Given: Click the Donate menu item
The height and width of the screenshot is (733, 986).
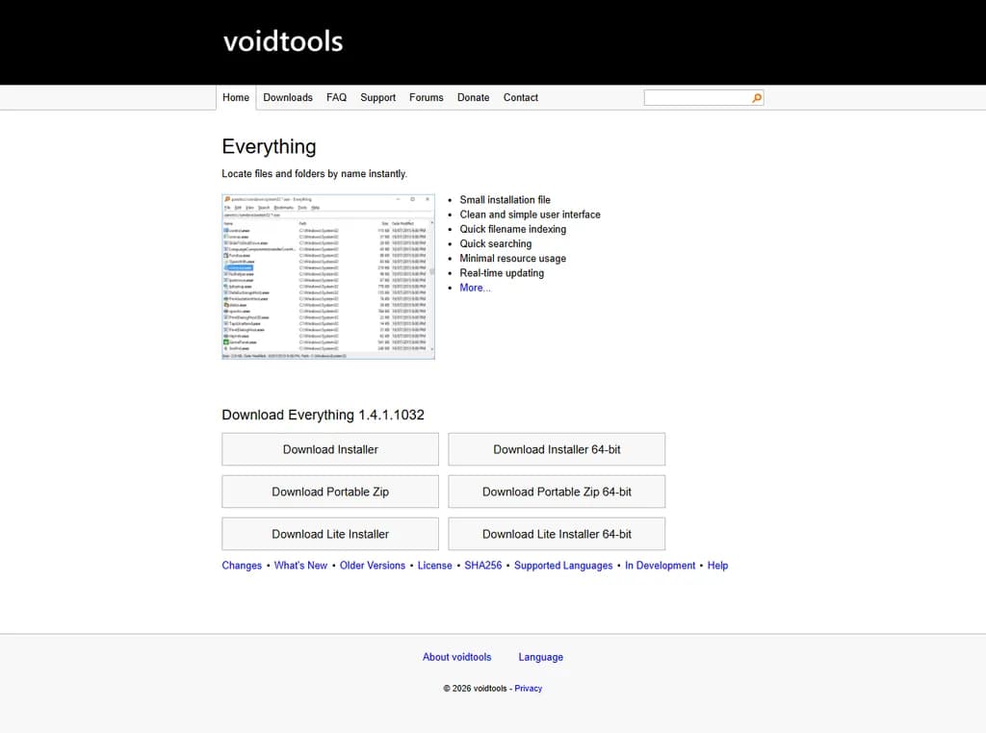Looking at the screenshot, I should (473, 97).
